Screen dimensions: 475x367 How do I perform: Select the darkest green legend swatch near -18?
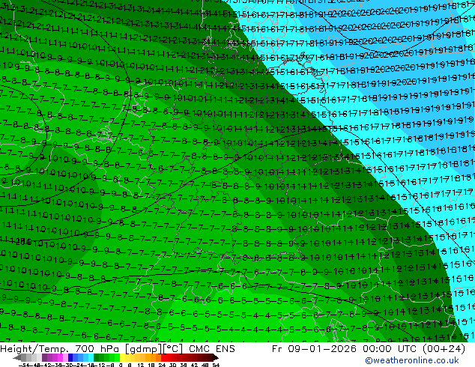pos(96,357)
